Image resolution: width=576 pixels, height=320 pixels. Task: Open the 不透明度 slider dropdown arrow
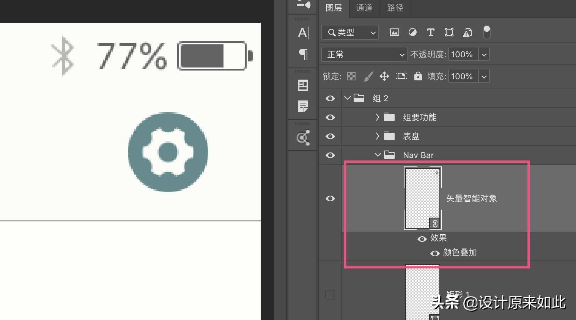484,55
